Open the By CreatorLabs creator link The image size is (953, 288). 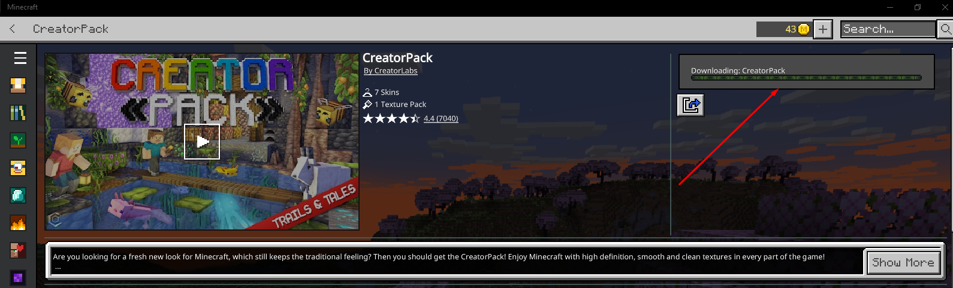(391, 71)
